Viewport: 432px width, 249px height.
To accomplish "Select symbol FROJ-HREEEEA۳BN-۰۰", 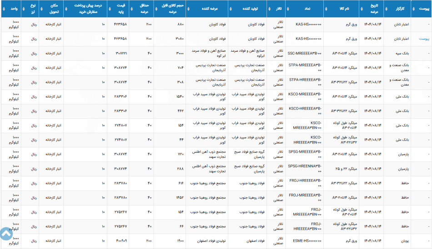I will tap(307, 226).
